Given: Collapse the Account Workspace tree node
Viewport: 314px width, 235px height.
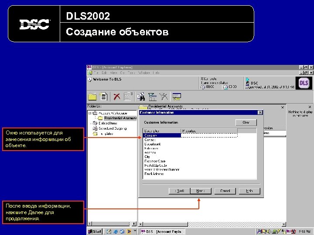Looking at the screenshot, I should click(90, 113).
